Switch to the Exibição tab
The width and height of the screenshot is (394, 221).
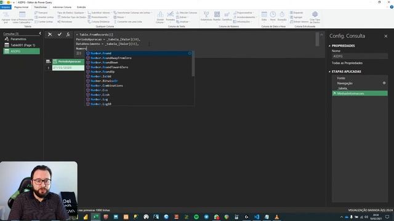click(x=81, y=7)
